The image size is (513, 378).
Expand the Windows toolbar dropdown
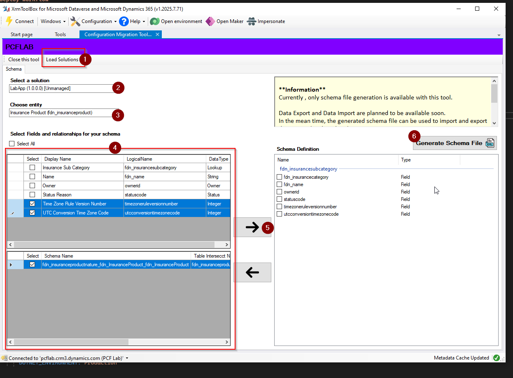pyautogui.click(x=65, y=21)
